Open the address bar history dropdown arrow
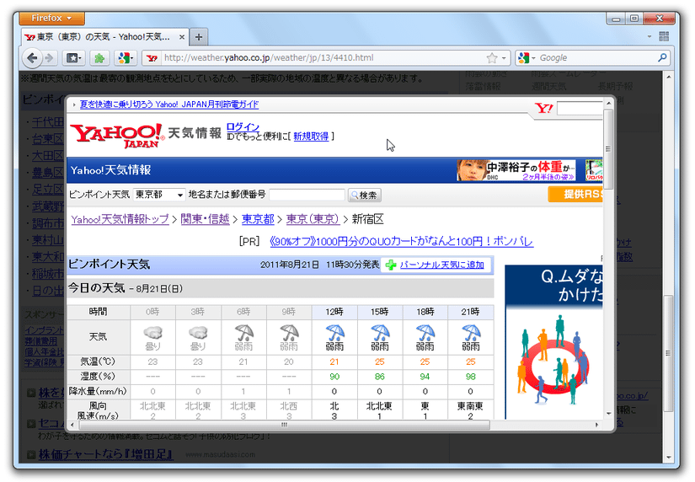This screenshot has width=695, height=482. 504,58
